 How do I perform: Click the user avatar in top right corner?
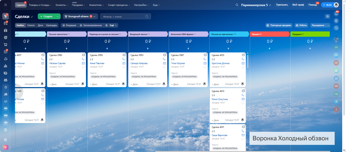click(x=336, y=5)
